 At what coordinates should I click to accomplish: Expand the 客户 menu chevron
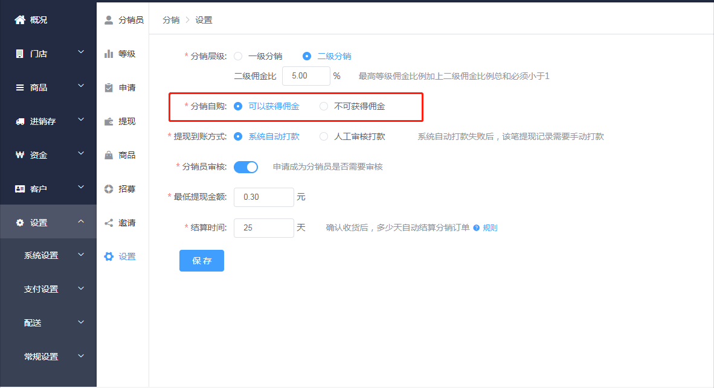pos(81,187)
